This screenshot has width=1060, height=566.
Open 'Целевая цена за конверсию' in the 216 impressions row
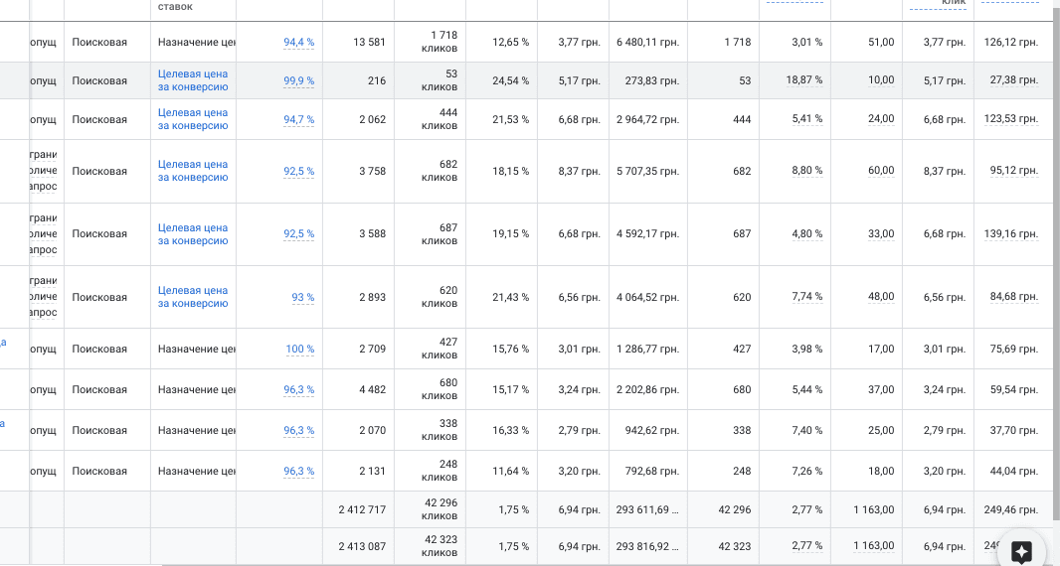(193, 80)
